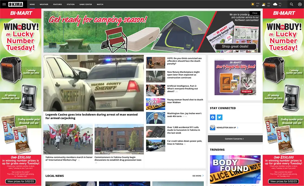Open the Content Concerns button

coord(235,139)
